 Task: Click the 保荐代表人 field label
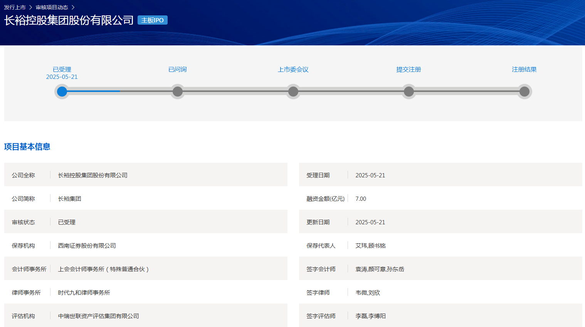[321, 245]
